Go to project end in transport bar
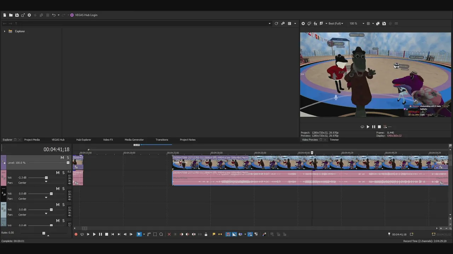The height and width of the screenshot is (254, 453). point(119,234)
